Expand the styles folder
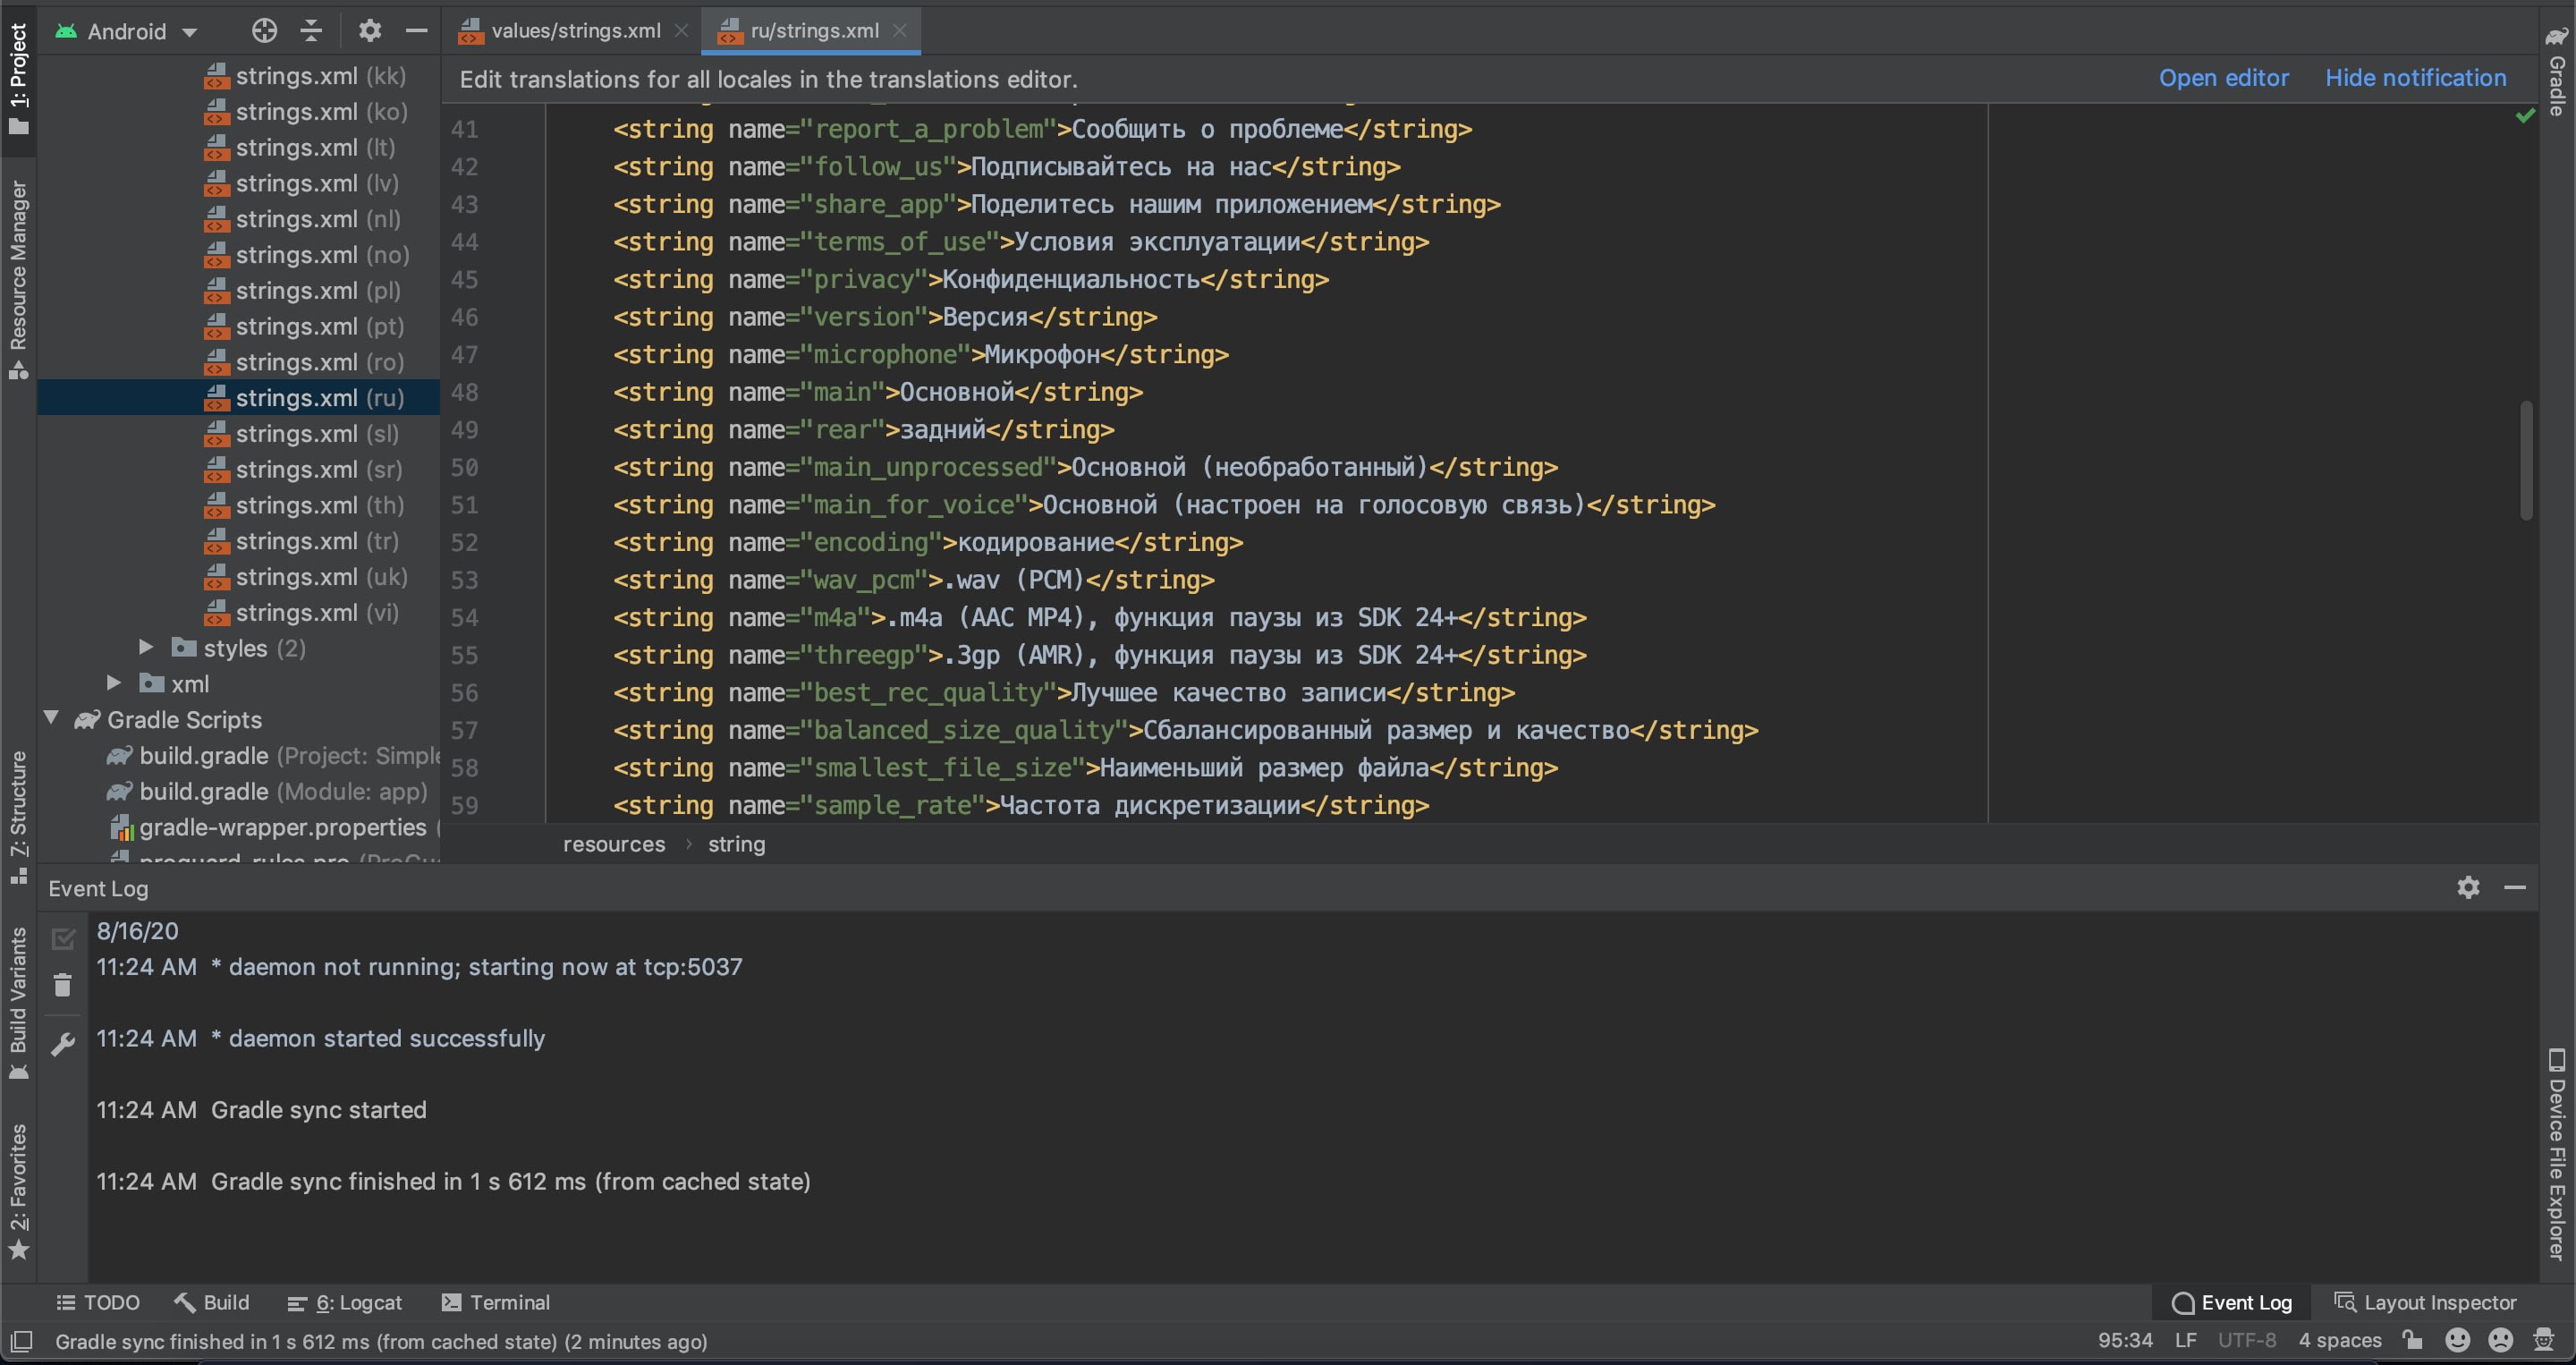The image size is (2576, 1365). (146, 647)
